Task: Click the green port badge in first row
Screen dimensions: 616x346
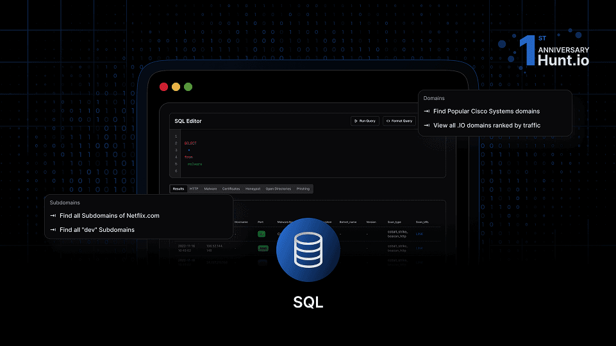Action: coord(262,234)
